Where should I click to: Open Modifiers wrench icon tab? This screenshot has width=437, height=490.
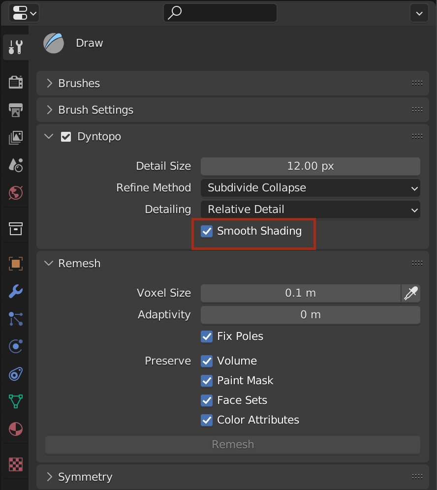point(16,291)
